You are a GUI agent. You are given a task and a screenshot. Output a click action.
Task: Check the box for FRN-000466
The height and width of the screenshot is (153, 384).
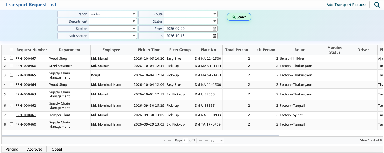[x=12, y=65]
